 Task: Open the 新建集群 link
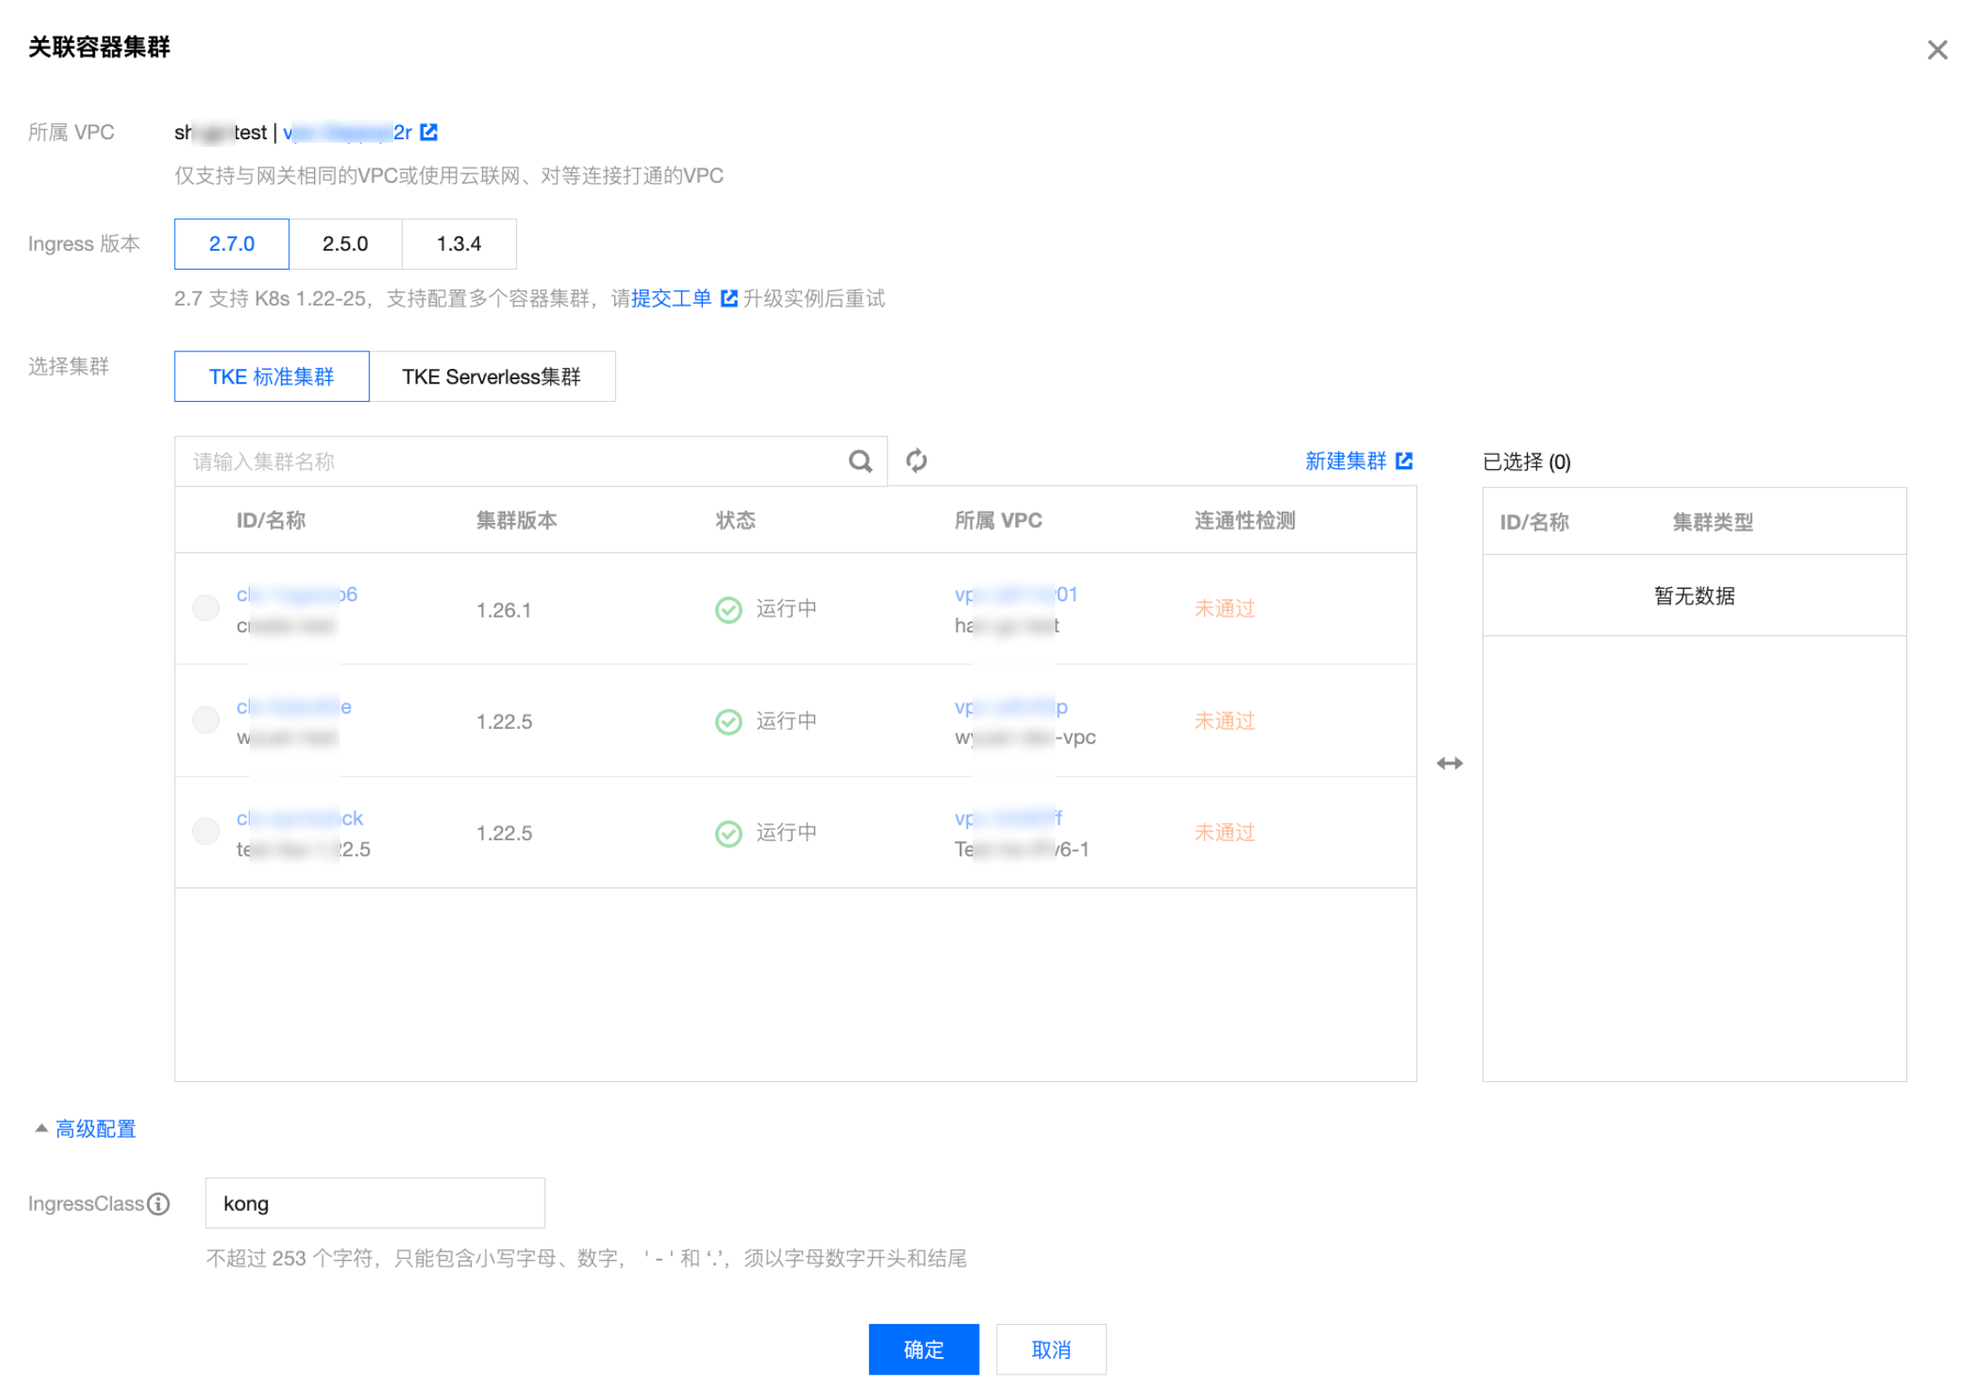click(x=1345, y=460)
